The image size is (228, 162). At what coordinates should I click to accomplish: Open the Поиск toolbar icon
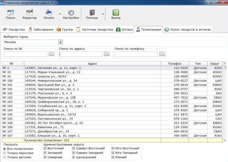(x=11, y=14)
